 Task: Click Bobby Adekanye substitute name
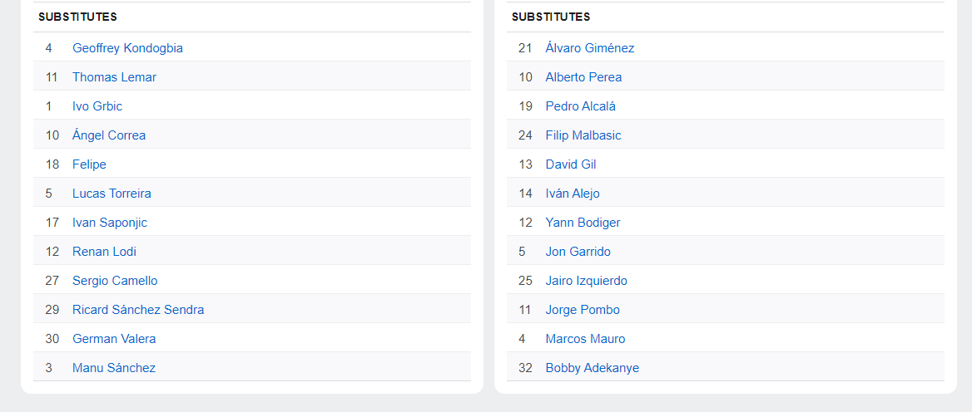593,368
